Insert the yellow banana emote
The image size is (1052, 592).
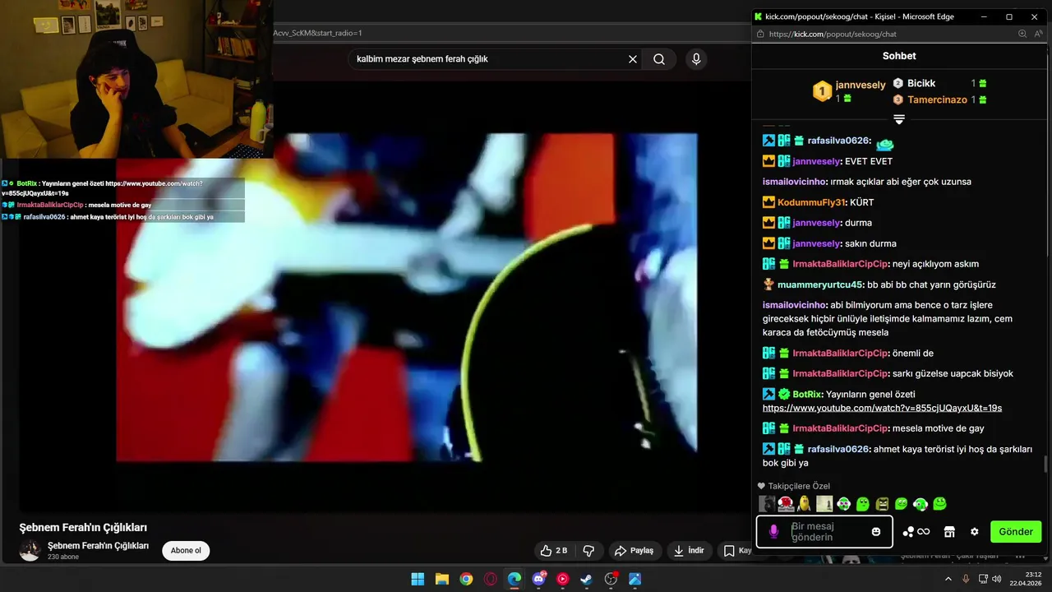click(x=805, y=504)
